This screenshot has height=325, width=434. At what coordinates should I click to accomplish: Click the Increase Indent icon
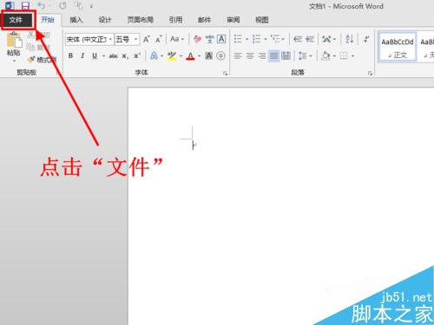coord(310,39)
